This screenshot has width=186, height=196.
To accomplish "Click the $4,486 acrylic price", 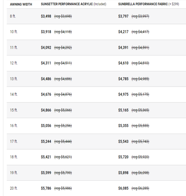I will coord(46,79).
